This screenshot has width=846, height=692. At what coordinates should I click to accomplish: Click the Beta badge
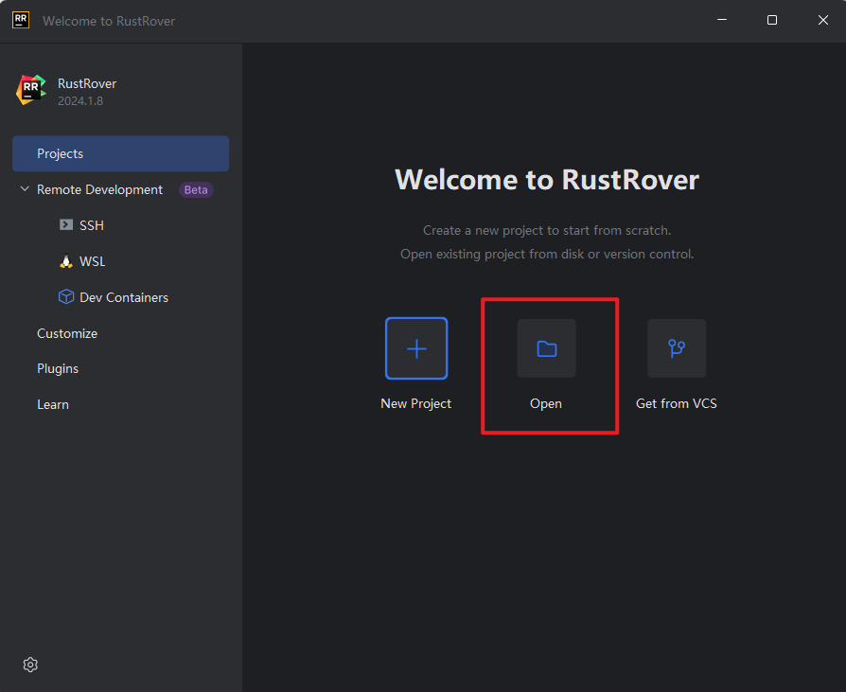point(196,190)
